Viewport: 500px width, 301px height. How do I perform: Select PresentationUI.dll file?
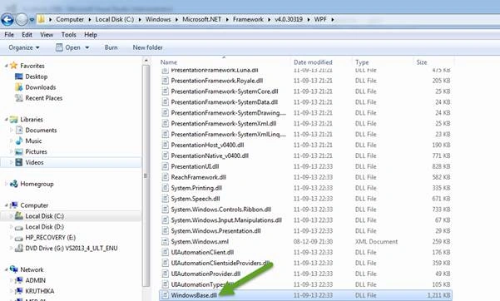click(x=195, y=166)
